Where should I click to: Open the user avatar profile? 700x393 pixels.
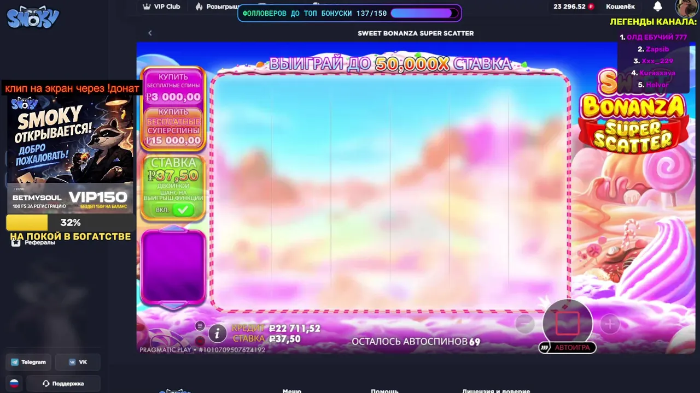tap(686, 8)
